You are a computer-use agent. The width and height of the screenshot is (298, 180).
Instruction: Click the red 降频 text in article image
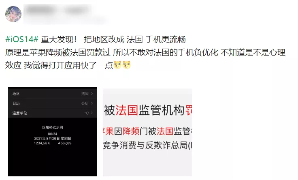click(131, 131)
